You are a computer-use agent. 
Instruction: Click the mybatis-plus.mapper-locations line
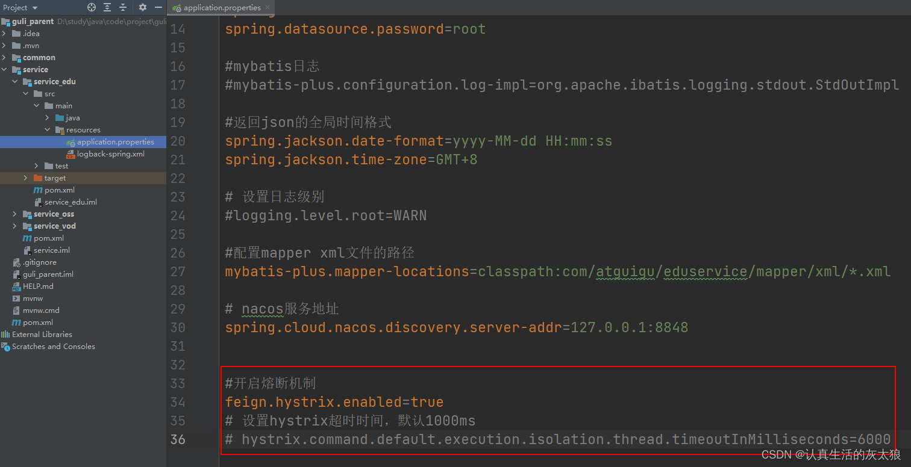558,271
